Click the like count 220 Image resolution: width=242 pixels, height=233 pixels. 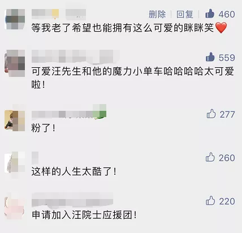click(x=227, y=201)
